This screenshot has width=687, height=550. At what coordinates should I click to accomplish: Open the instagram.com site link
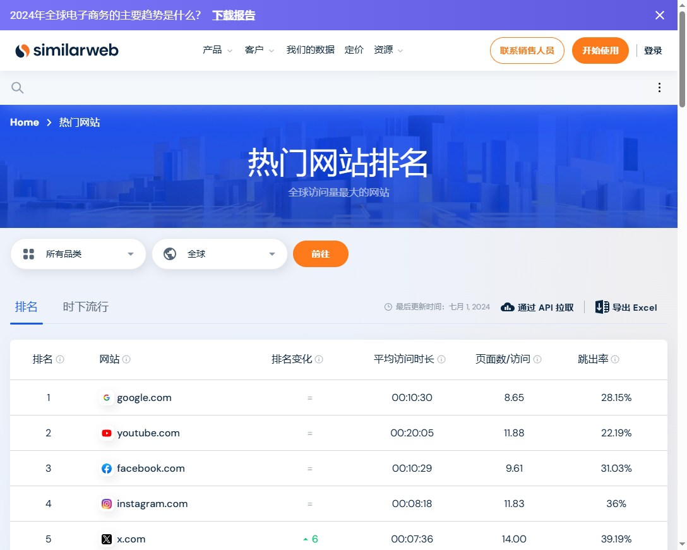click(152, 504)
